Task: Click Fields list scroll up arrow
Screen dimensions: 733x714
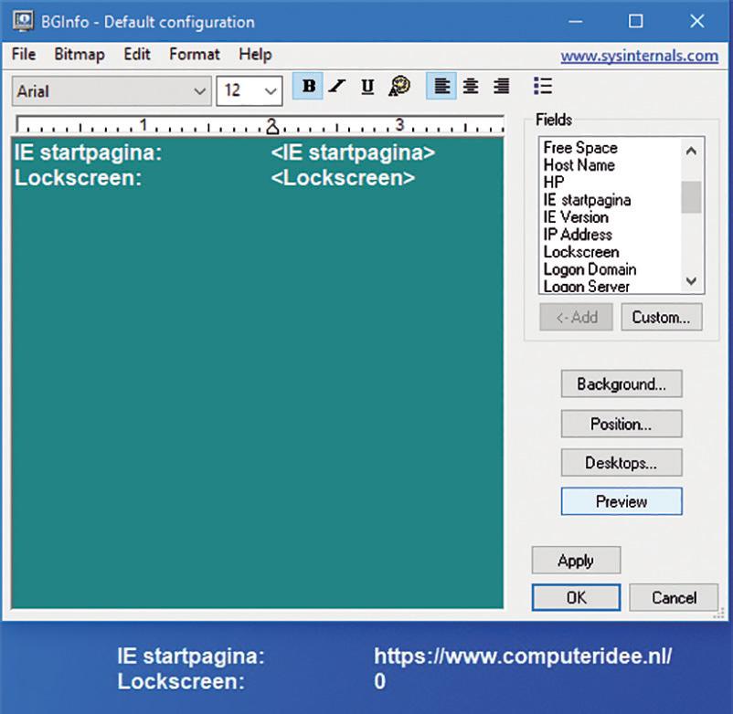Action: (x=691, y=151)
